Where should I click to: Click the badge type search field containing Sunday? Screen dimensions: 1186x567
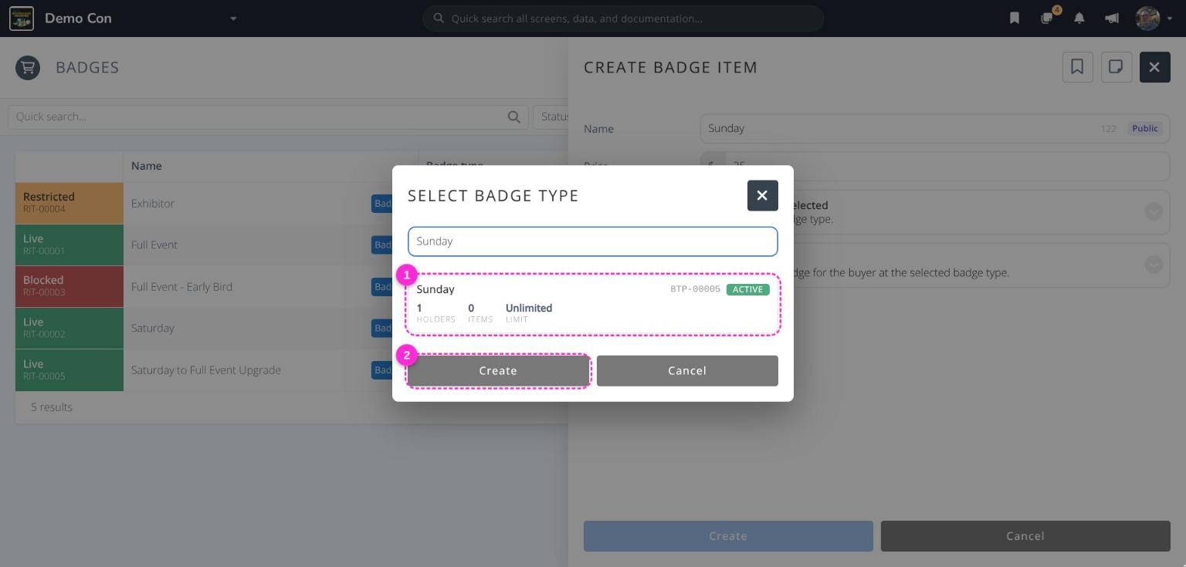[593, 241]
